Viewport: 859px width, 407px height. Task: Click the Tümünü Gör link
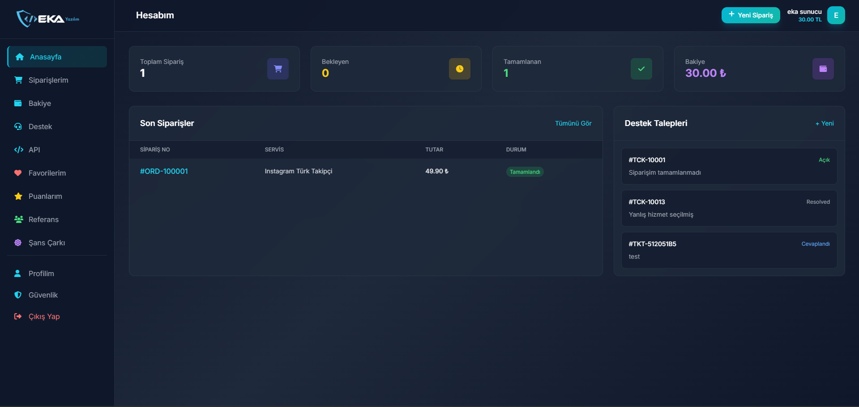(573, 123)
